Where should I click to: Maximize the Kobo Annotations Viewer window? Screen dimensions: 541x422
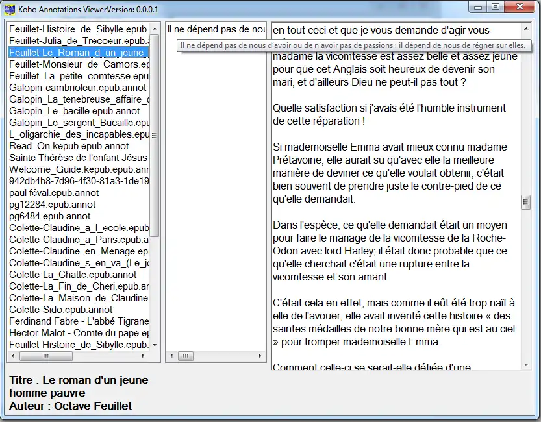[x=496, y=7]
